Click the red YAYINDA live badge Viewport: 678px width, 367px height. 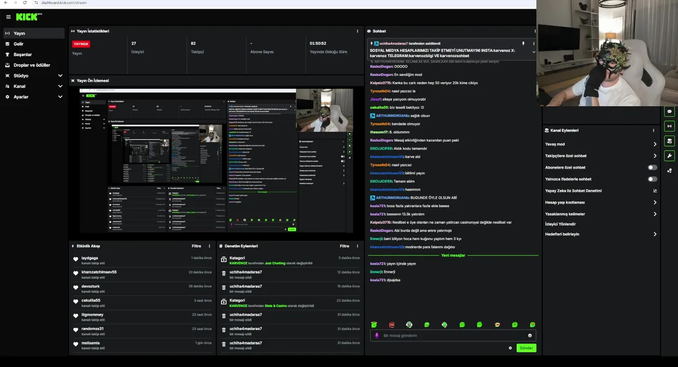point(81,44)
